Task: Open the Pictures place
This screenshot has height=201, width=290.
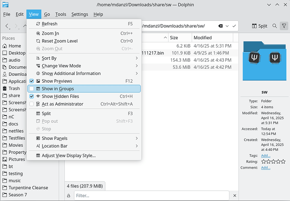Action: (14, 159)
